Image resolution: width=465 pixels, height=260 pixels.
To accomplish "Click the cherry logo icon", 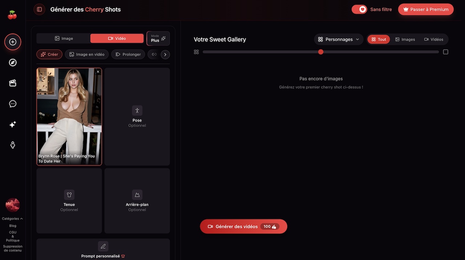I will [12, 15].
